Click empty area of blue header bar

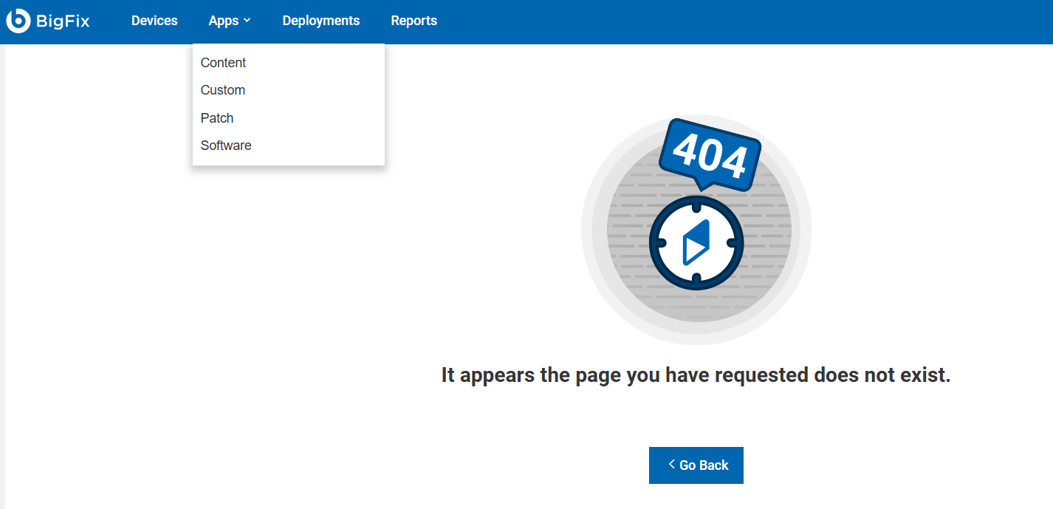(x=738, y=21)
